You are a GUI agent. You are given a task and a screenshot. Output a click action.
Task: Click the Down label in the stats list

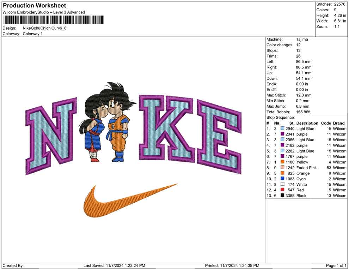[x=272, y=78]
